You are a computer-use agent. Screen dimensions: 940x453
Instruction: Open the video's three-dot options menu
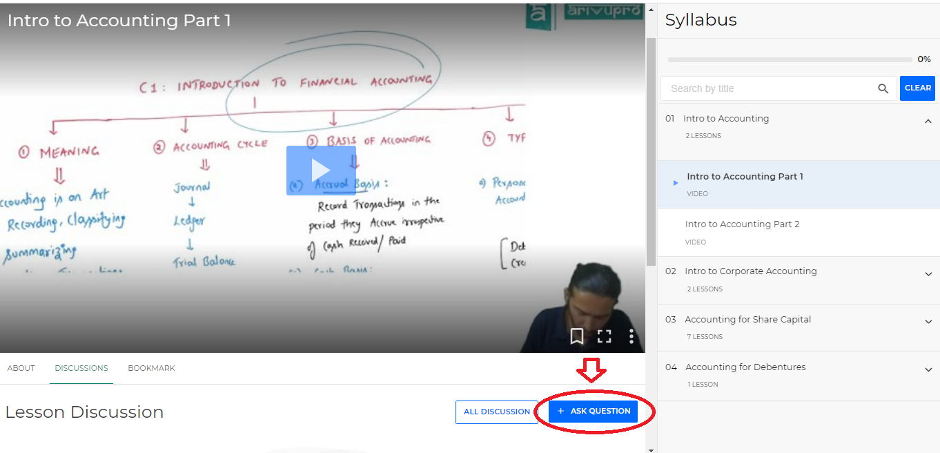pyautogui.click(x=631, y=336)
